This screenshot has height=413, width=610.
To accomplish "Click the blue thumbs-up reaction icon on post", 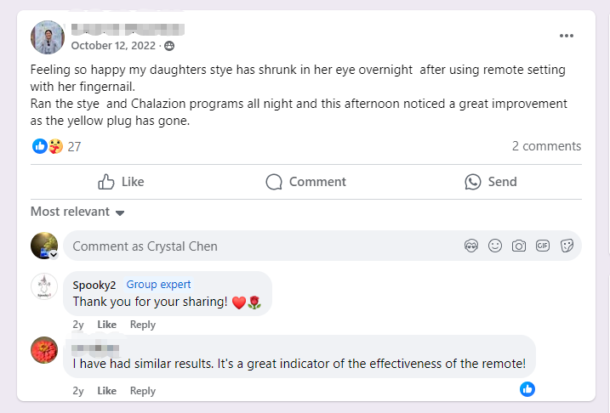I will pos(39,146).
